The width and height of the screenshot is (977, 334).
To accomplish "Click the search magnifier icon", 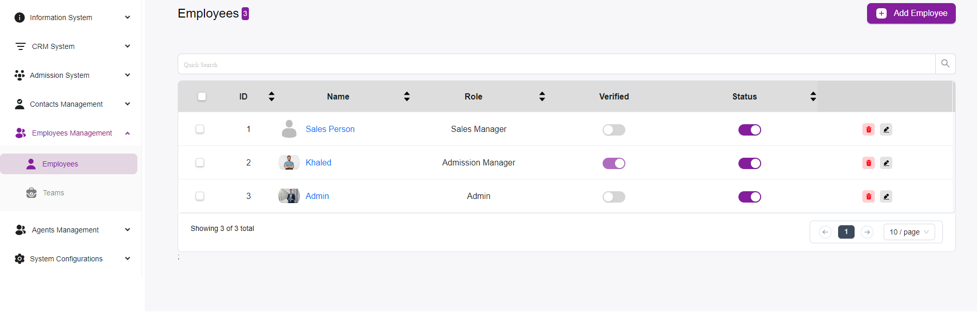I will point(945,64).
